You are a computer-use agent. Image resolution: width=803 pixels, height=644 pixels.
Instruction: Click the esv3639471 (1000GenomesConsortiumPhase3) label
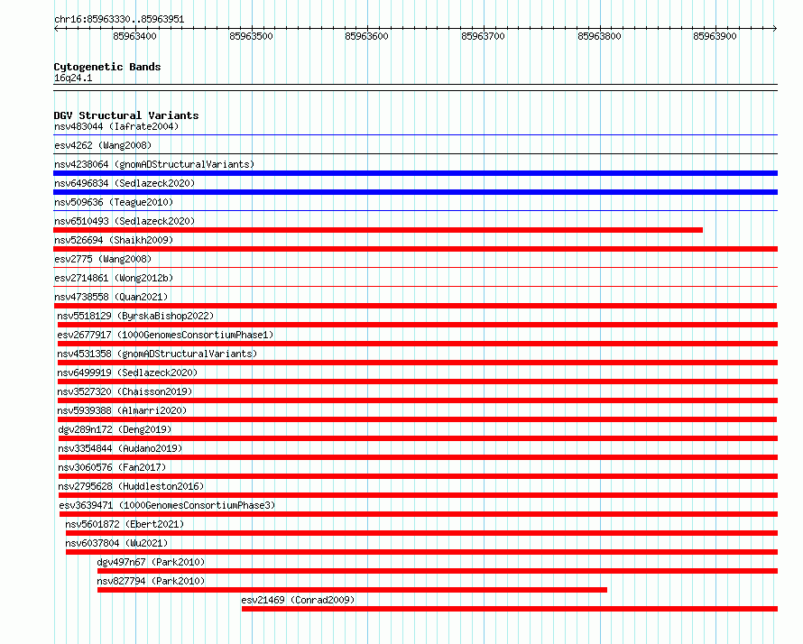[x=168, y=505]
